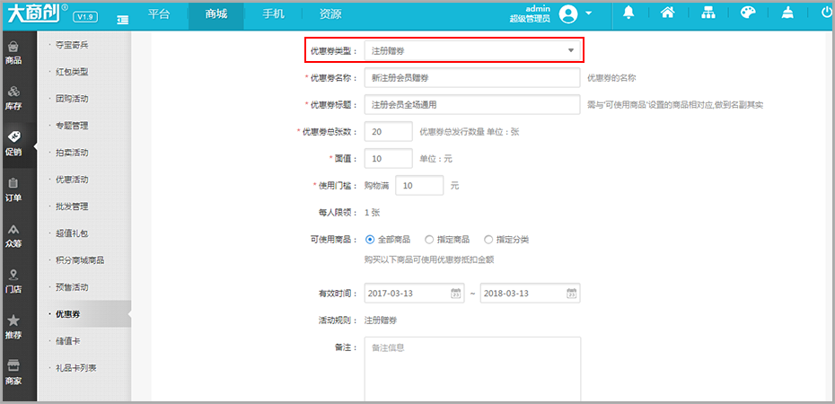835x404 pixels.
Task: Open the 推荐 sidebar section
Action: coord(13,328)
